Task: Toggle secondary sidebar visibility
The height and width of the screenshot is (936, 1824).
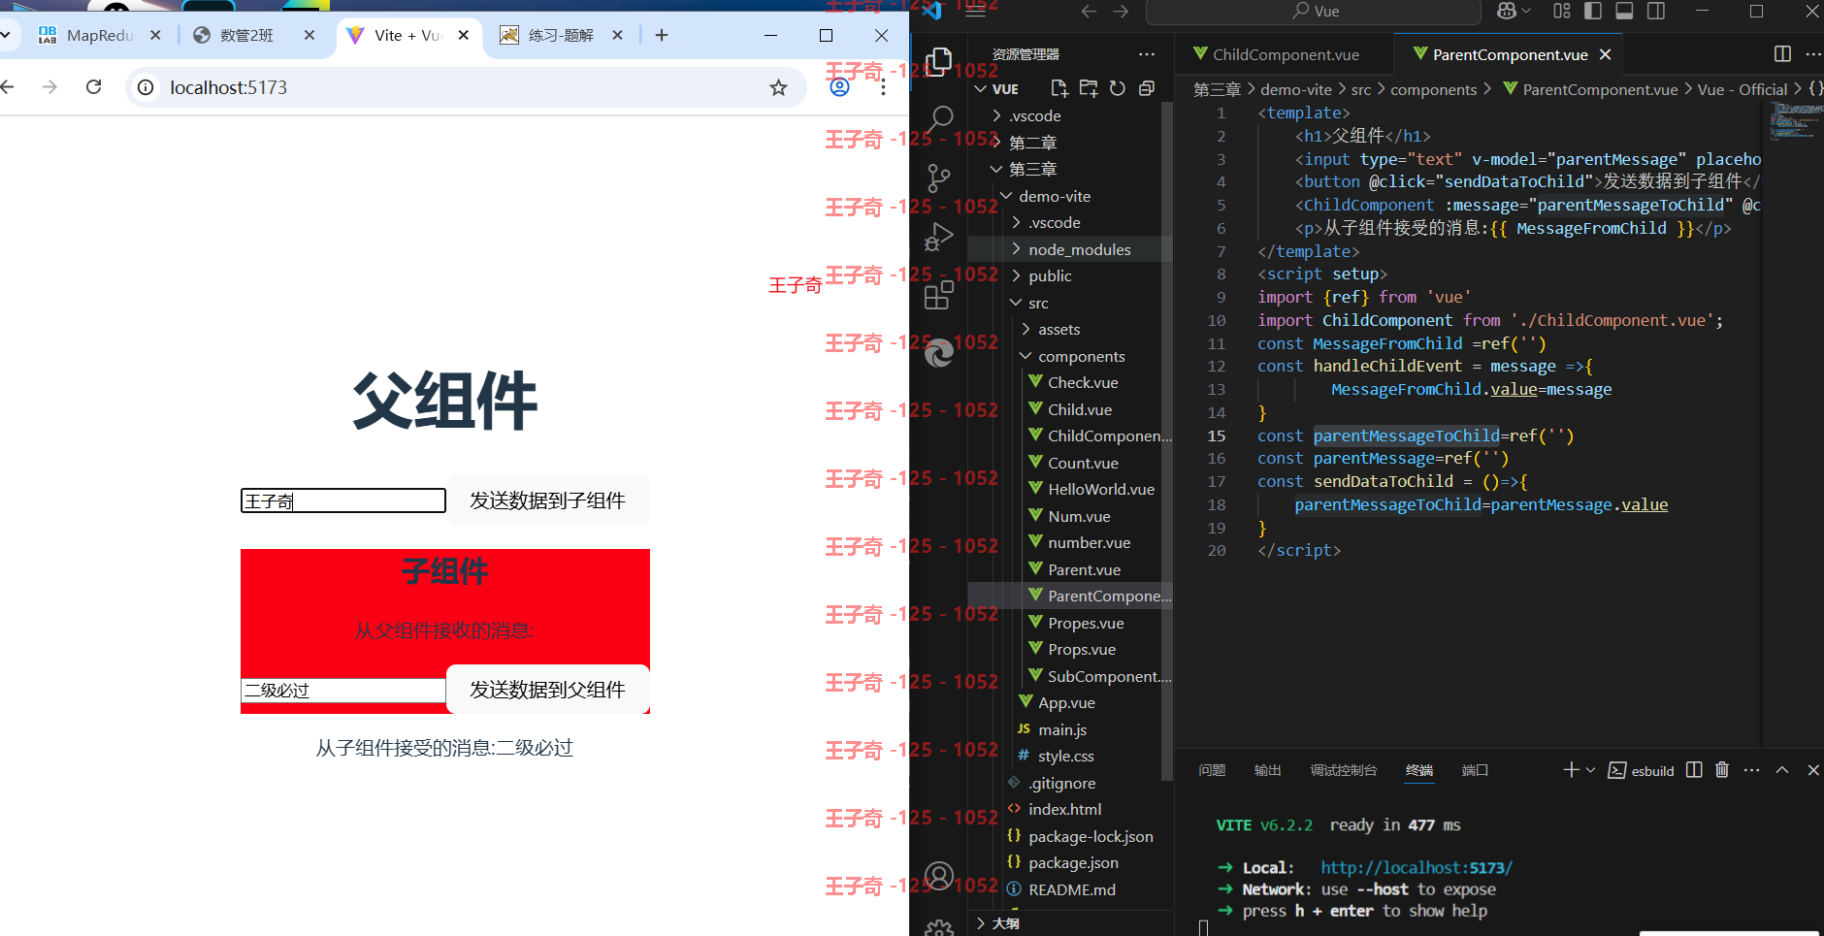Action: (x=1656, y=12)
